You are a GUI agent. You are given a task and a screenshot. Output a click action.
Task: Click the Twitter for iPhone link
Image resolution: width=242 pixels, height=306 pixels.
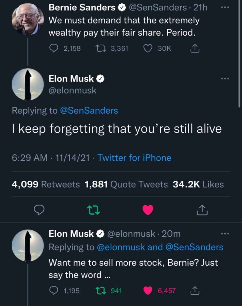click(x=134, y=158)
